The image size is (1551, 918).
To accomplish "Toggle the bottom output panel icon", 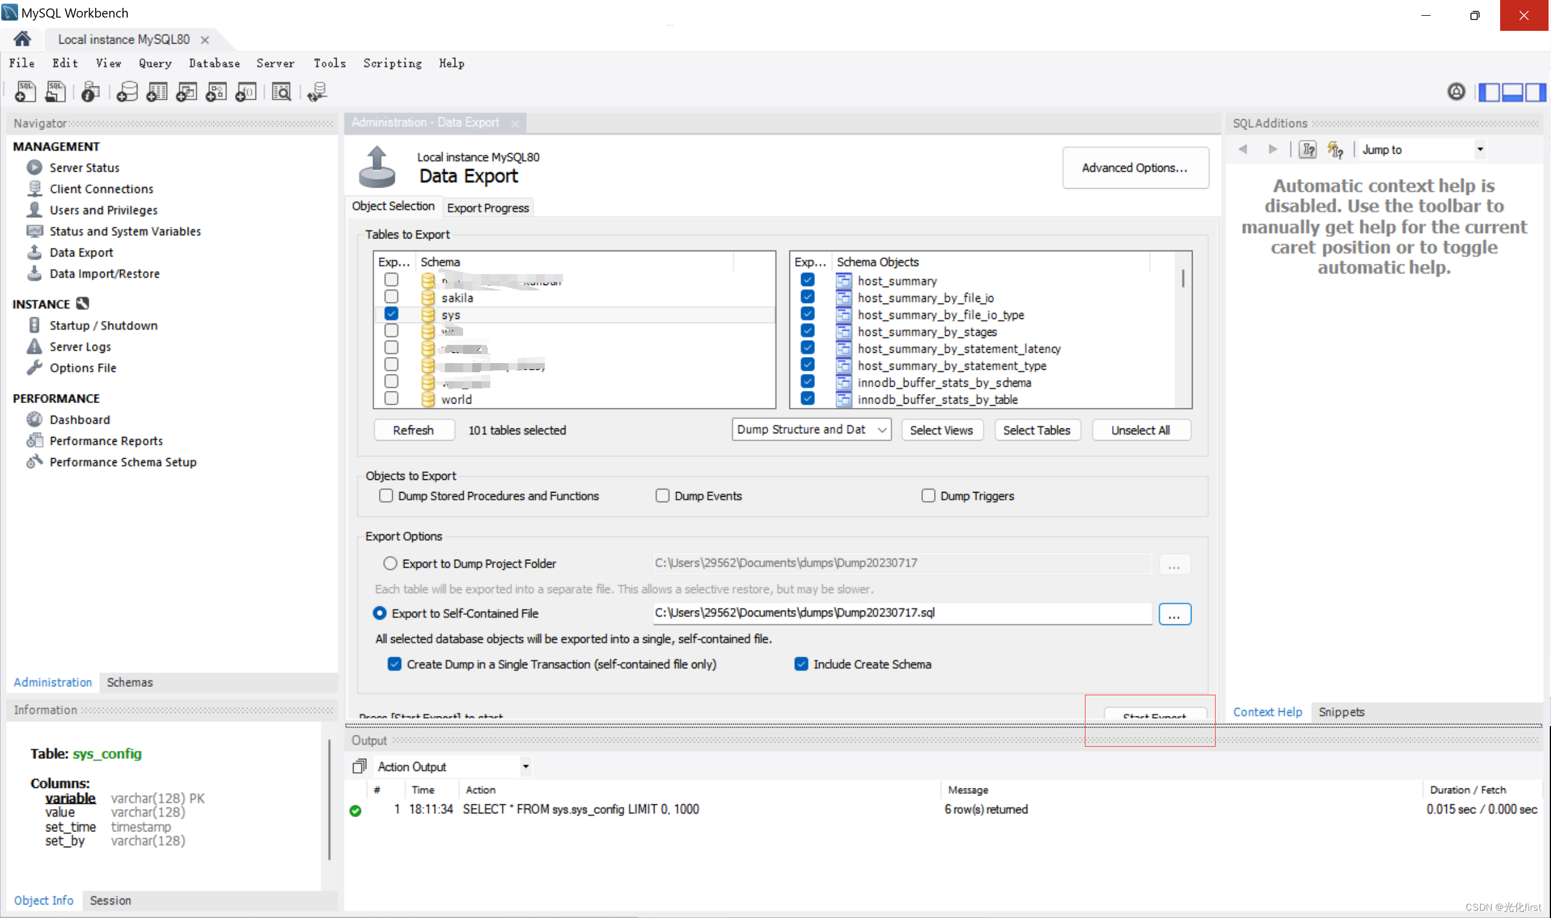I will pyautogui.click(x=1512, y=92).
